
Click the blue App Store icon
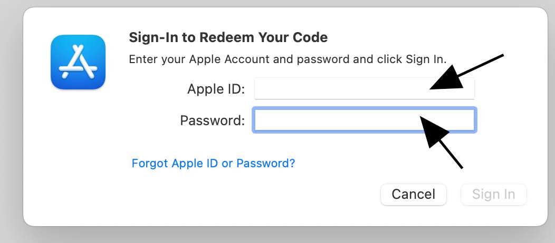(78, 62)
